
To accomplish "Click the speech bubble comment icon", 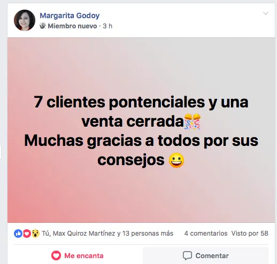I will tap(187, 255).
